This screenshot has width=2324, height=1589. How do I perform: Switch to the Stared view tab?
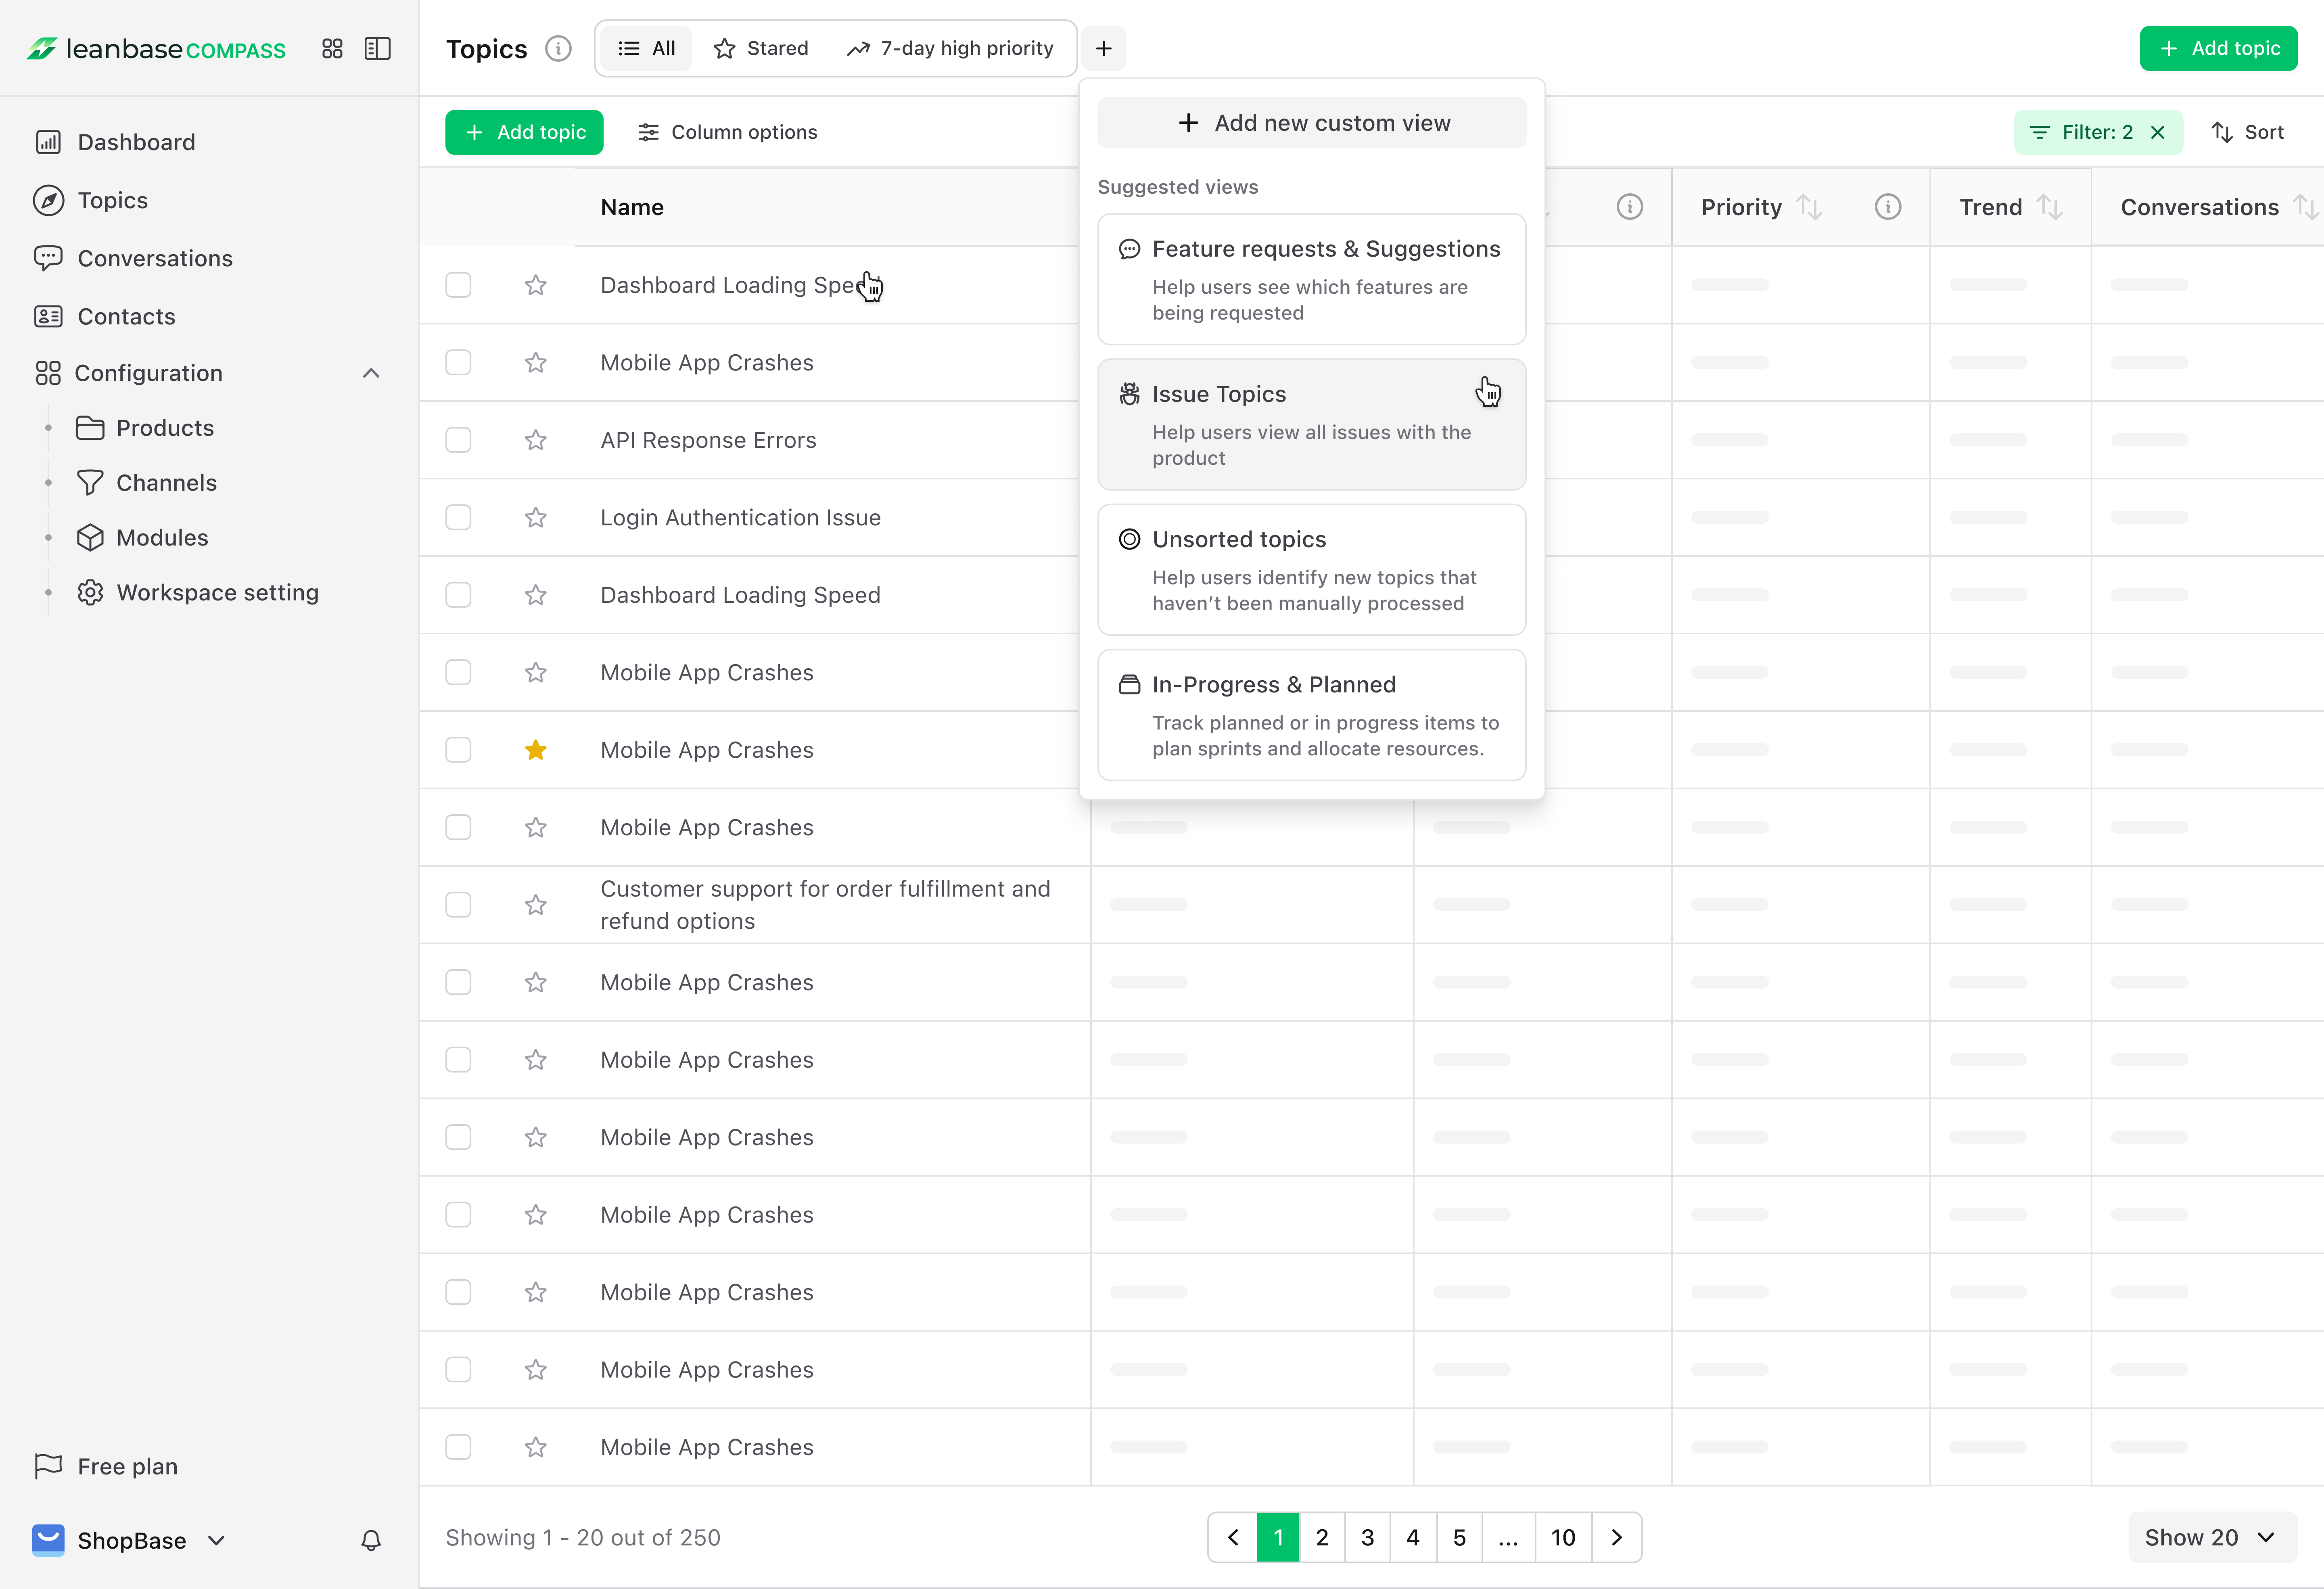[x=761, y=48]
